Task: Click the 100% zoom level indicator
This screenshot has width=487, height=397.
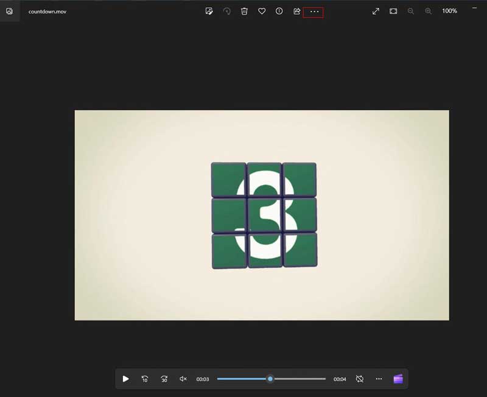Action: (x=449, y=11)
